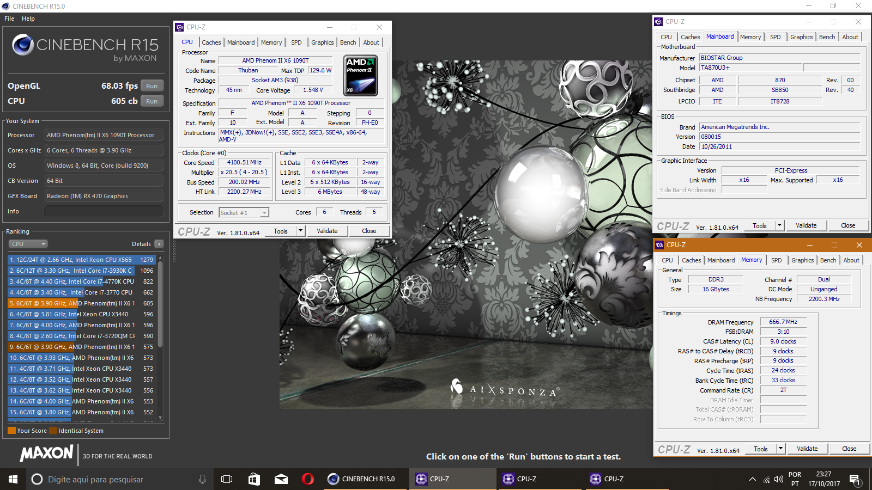Toggle the ranking Details arrow button

tap(159, 244)
